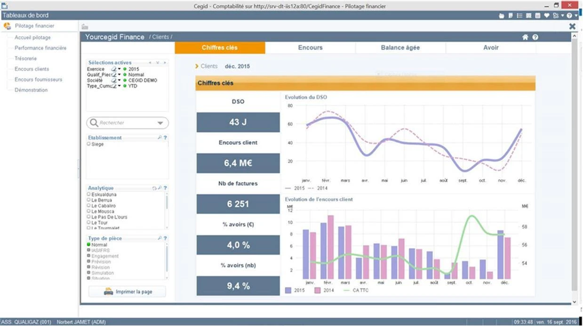
Task: Click the Imprimer la page button
Action: click(127, 292)
